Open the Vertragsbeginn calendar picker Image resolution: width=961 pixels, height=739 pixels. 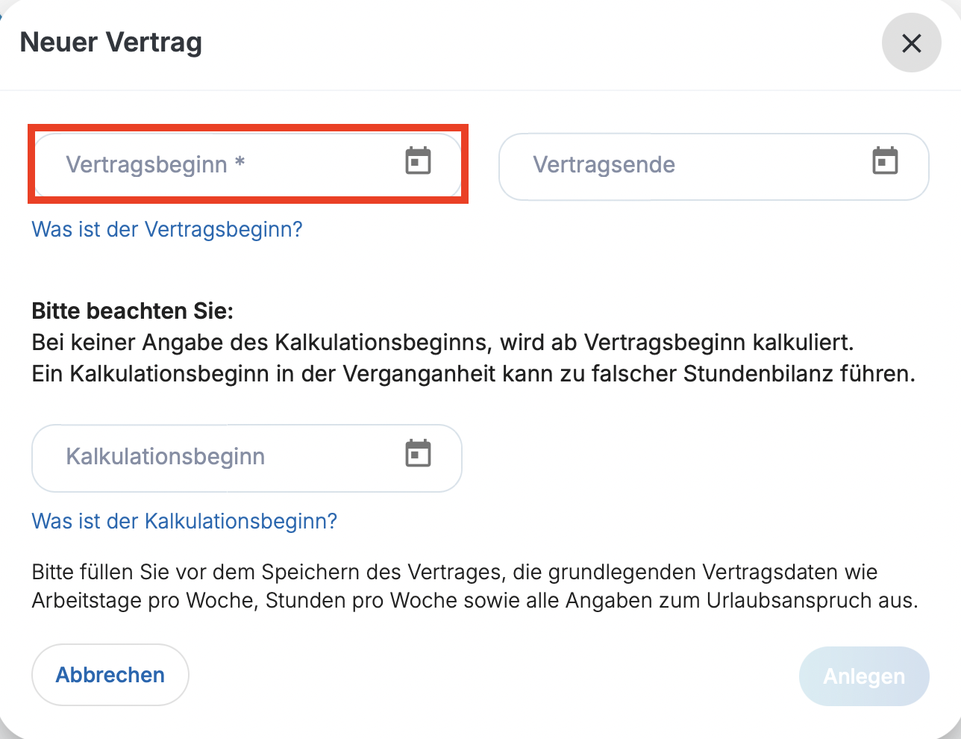click(x=418, y=161)
